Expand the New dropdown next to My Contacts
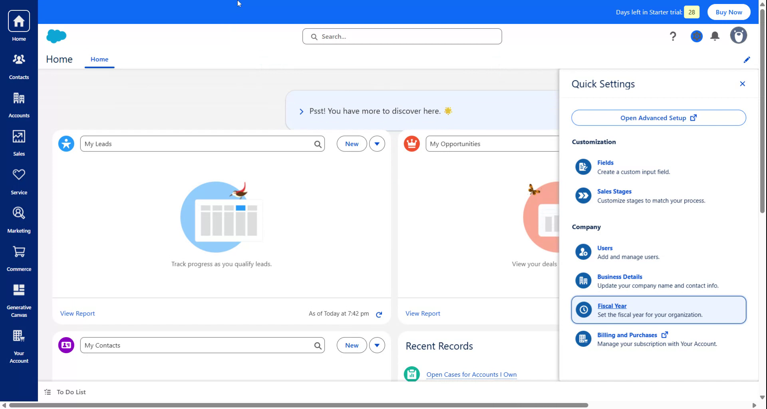Viewport: 767px width, 409px height. point(377,345)
